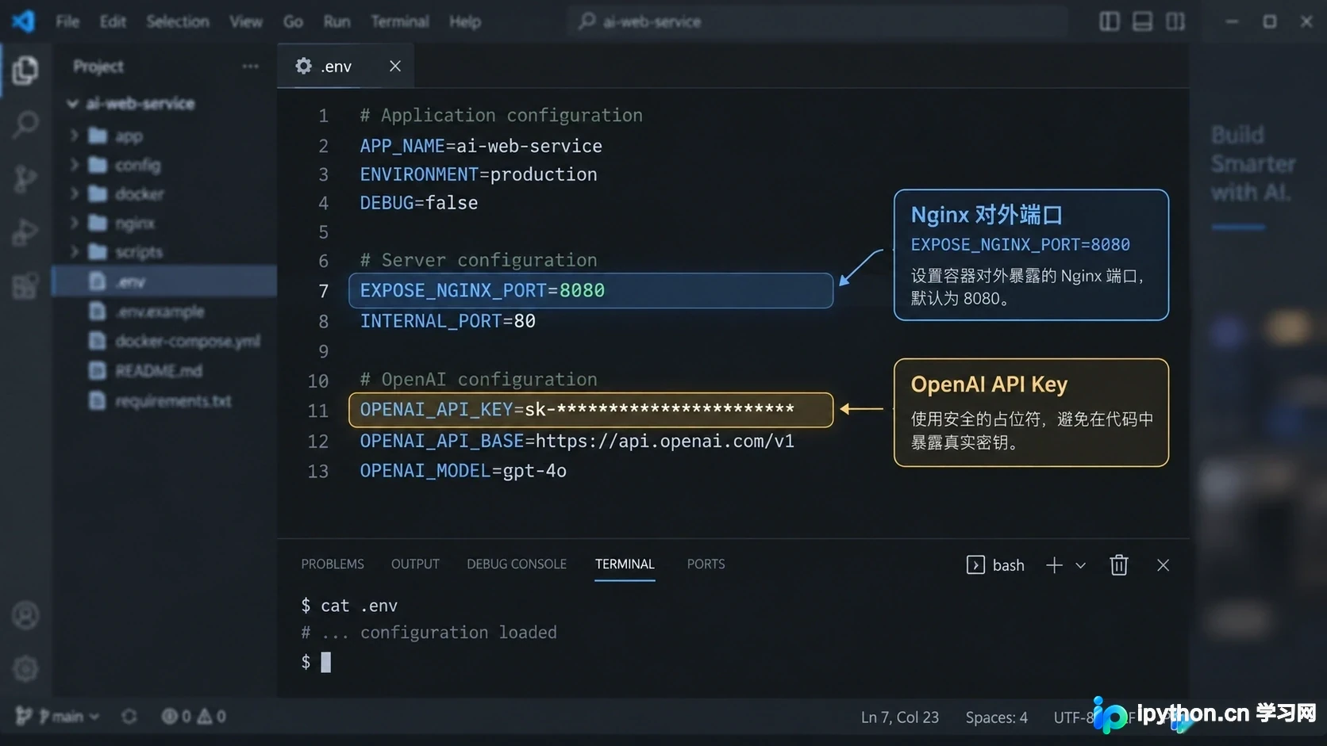Expand the nginx folder

click(164, 223)
